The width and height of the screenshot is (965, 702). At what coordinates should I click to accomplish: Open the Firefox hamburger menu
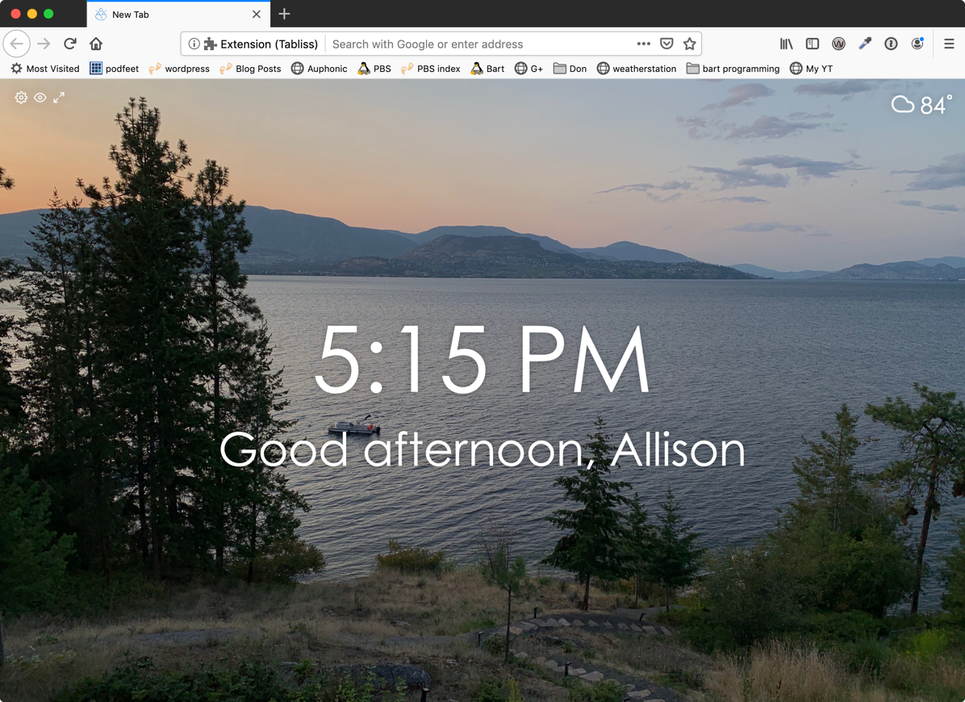click(949, 44)
